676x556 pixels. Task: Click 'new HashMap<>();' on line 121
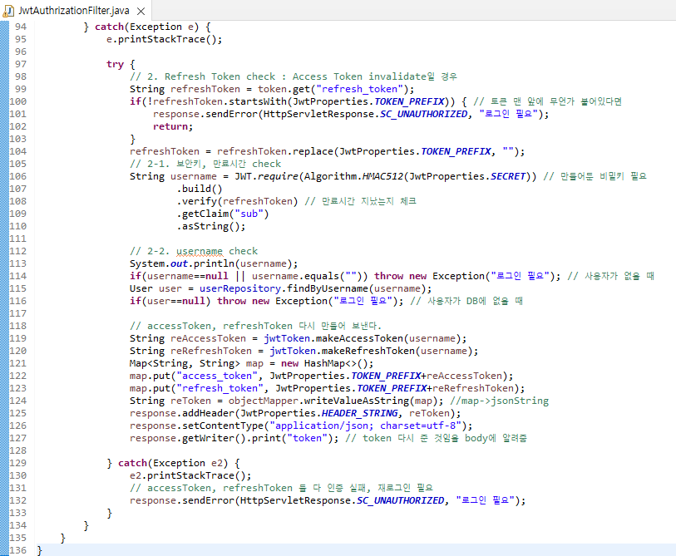click(x=328, y=364)
